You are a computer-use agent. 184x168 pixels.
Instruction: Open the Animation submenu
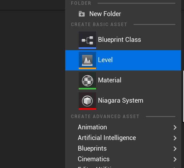[123, 127]
